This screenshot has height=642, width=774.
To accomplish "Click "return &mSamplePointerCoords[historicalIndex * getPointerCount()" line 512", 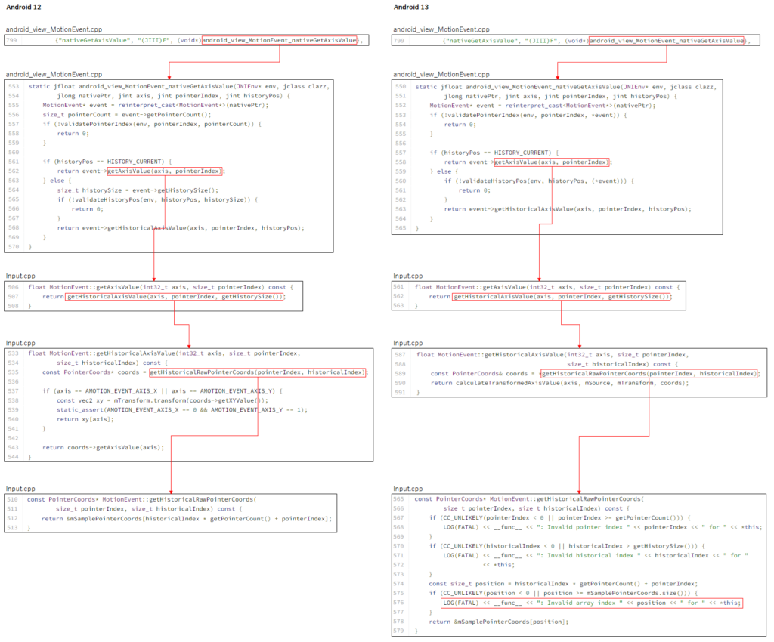I will [x=187, y=518].
